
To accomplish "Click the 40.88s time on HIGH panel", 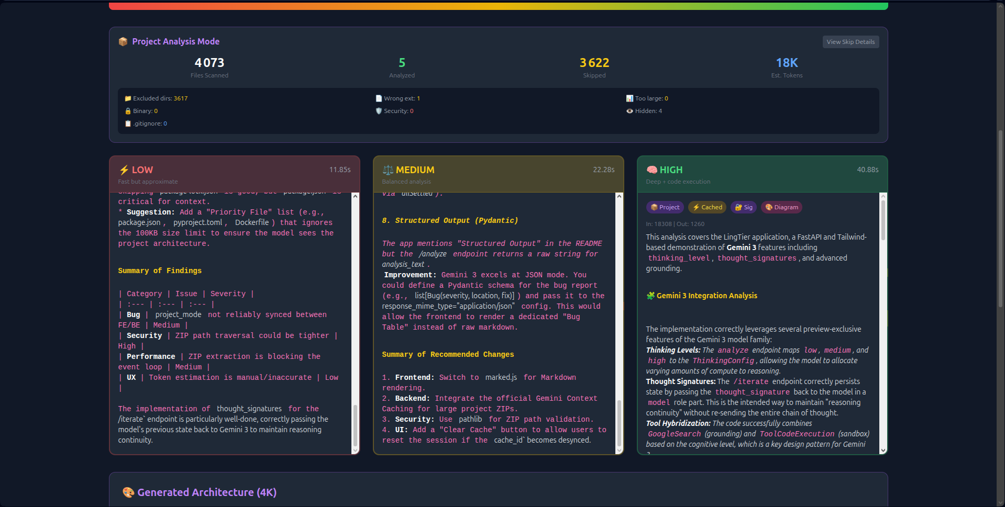I will 868,170.
